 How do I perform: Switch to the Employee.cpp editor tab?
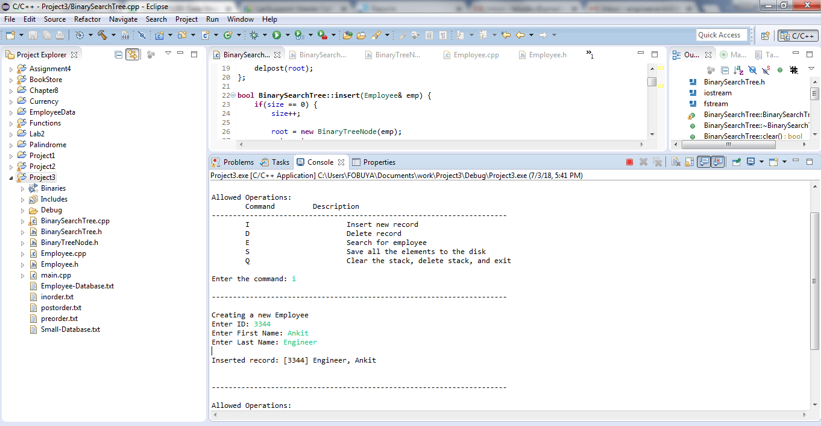476,55
